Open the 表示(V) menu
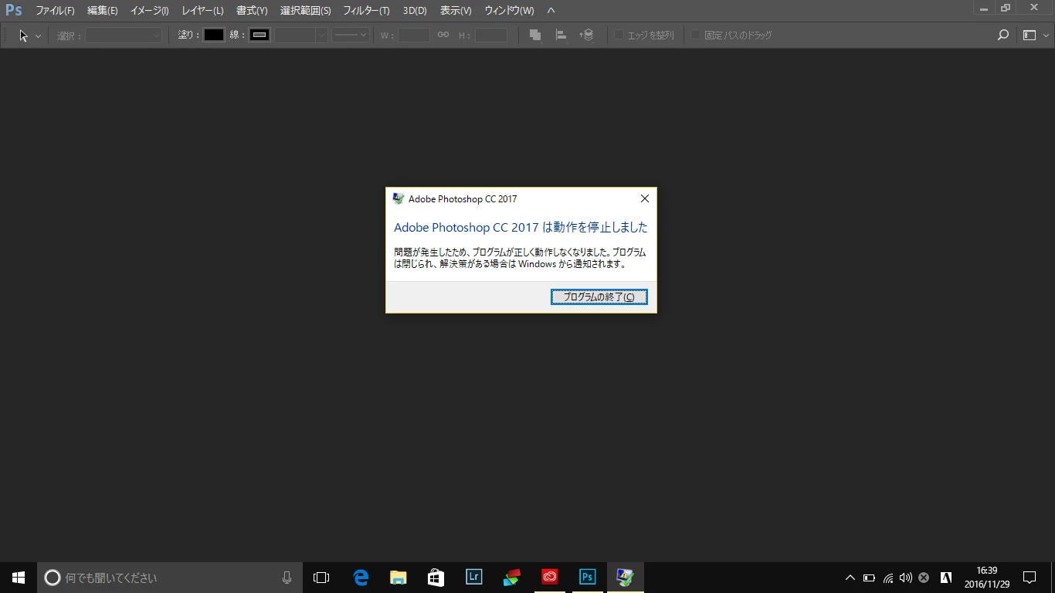 tap(456, 11)
